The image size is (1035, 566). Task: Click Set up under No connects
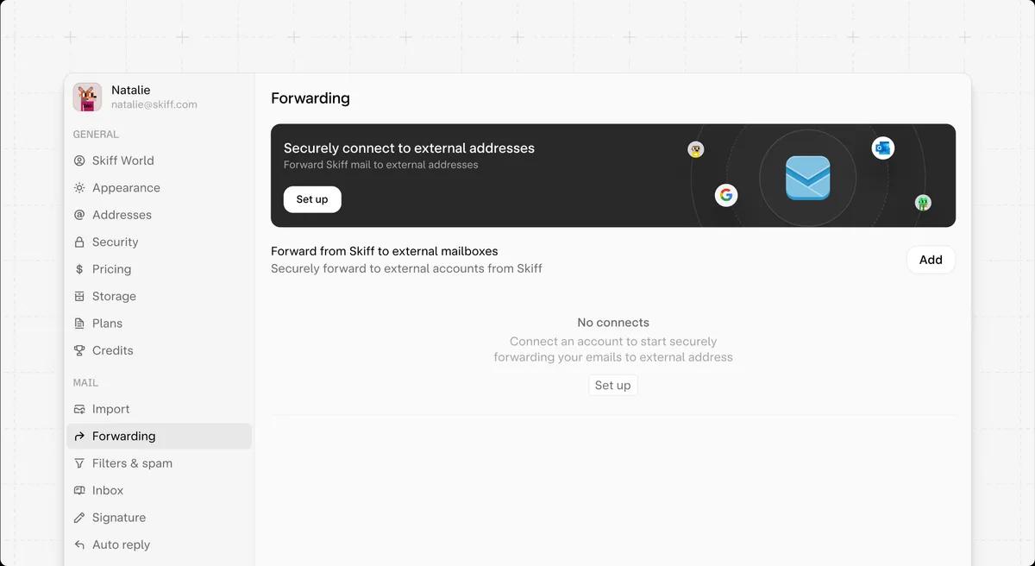[x=612, y=385]
